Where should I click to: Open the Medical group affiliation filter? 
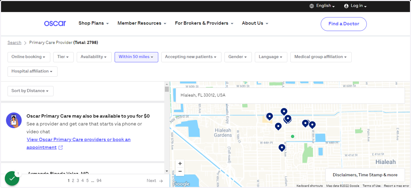[321, 57]
